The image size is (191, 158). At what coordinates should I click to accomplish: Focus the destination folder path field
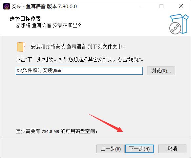tap(79, 71)
